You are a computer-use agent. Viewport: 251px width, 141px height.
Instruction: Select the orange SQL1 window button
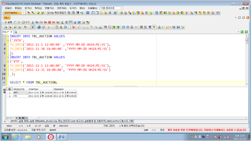click(7, 17)
